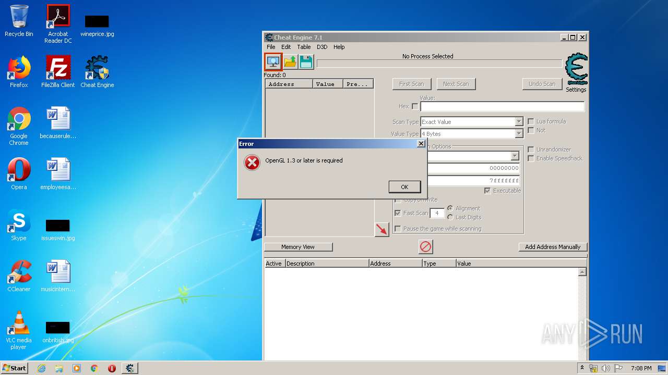Image resolution: width=668 pixels, height=375 pixels.
Task: Click the volume tray icon
Action: pos(606,368)
